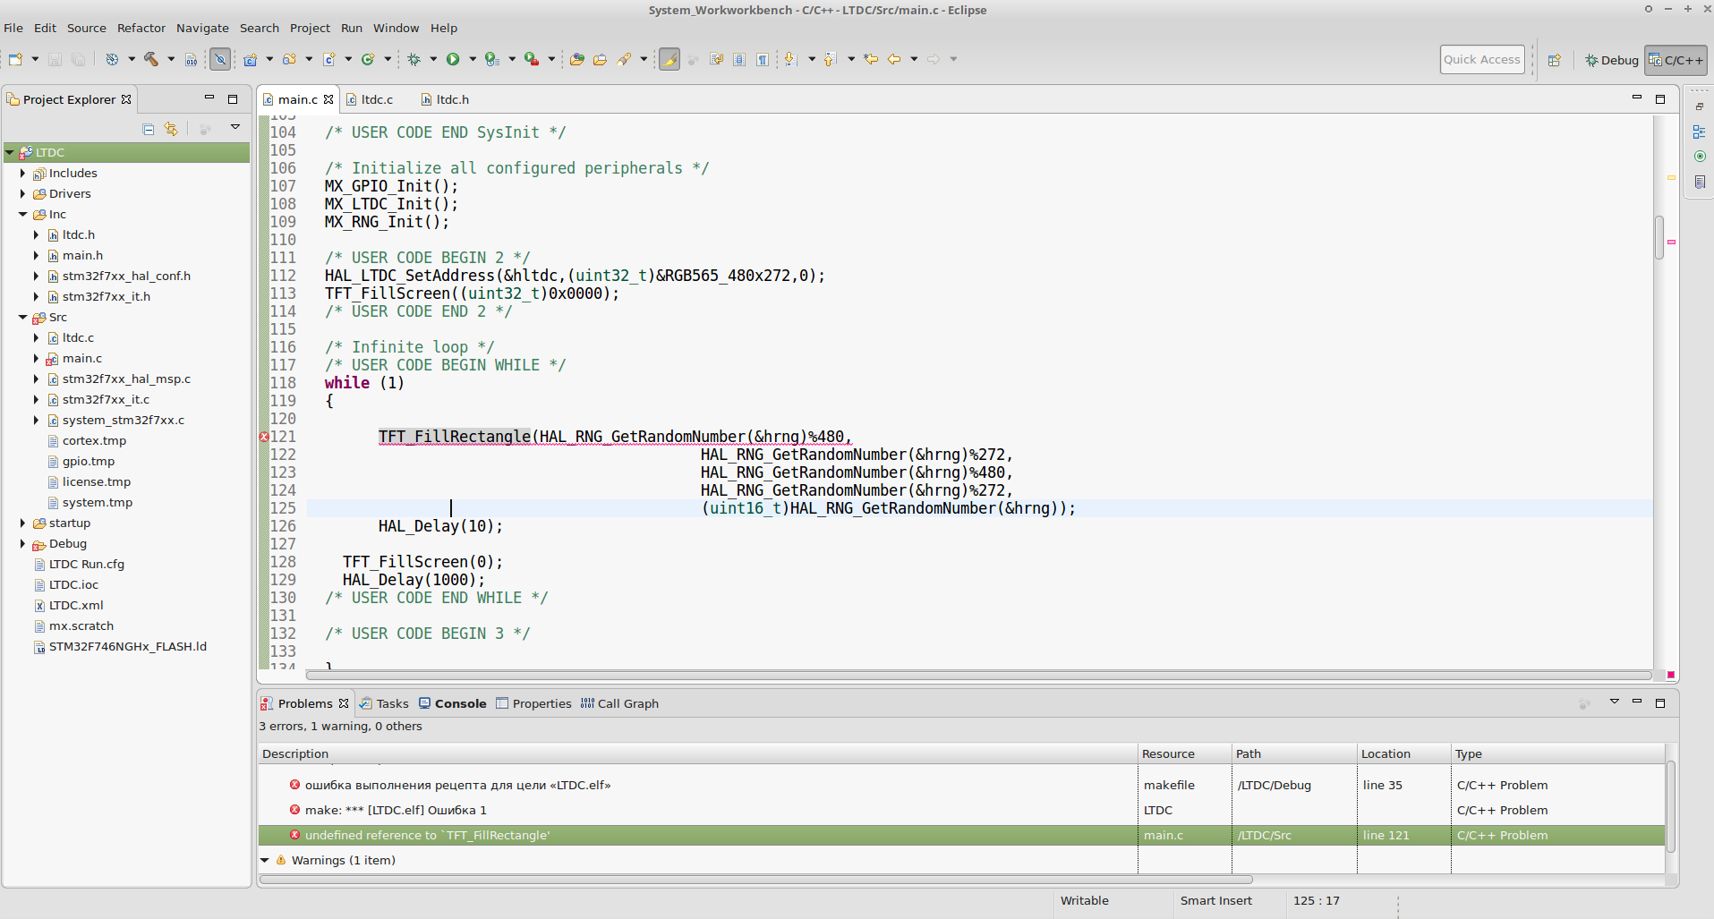Toggle Show Whitespace Characters button

click(x=762, y=59)
